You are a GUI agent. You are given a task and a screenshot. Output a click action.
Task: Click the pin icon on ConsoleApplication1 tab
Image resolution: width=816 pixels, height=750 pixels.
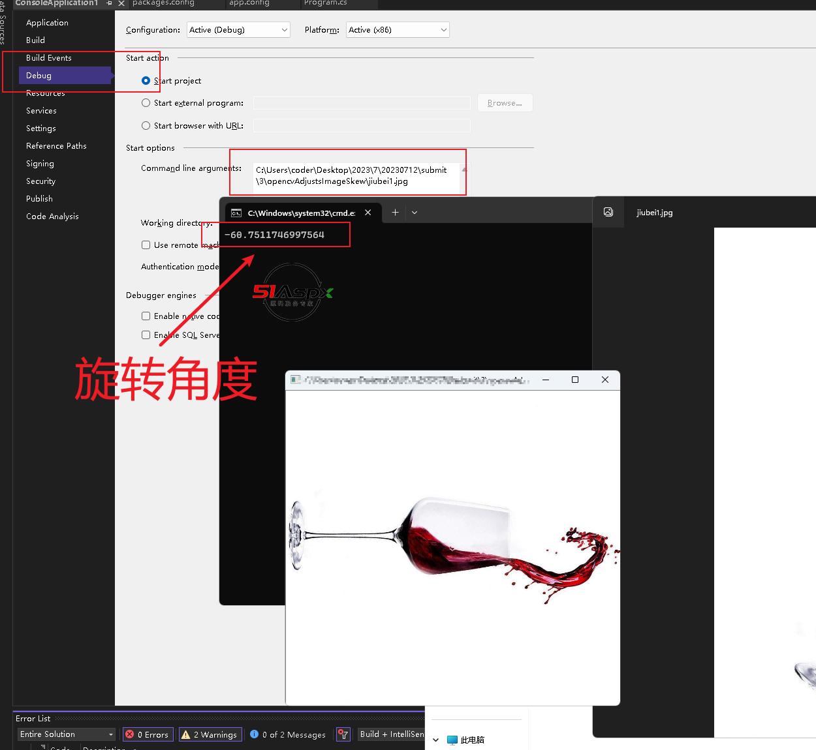coord(109,3)
